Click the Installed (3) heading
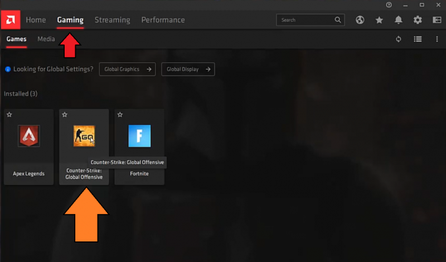Image resolution: width=446 pixels, height=262 pixels. [x=21, y=93]
